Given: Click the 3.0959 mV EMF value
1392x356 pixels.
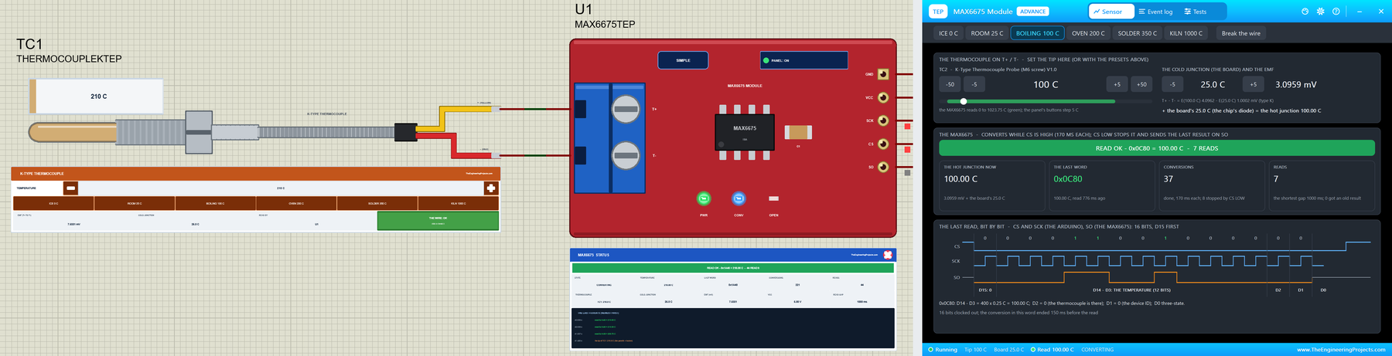Looking at the screenshot, I should (1296, 85).
